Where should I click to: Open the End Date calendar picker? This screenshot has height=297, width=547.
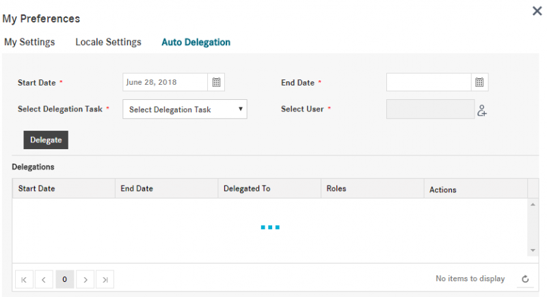pos(479,82)
